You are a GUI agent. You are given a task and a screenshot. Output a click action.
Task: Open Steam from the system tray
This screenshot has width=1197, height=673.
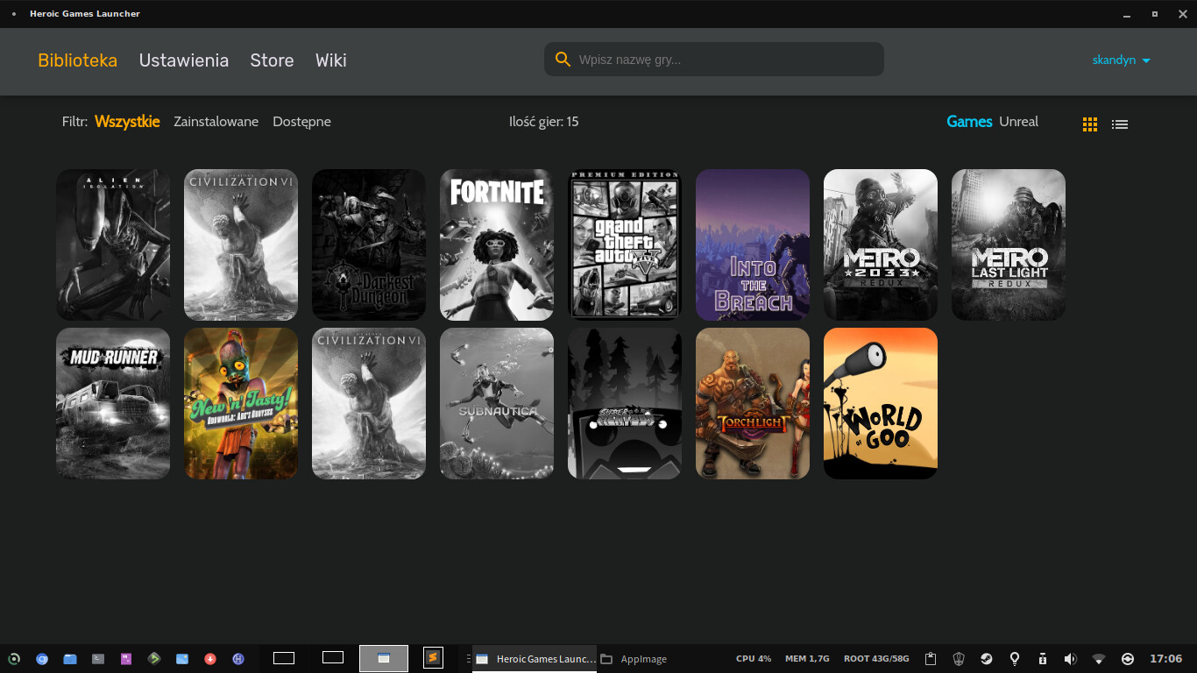[987, 659]
